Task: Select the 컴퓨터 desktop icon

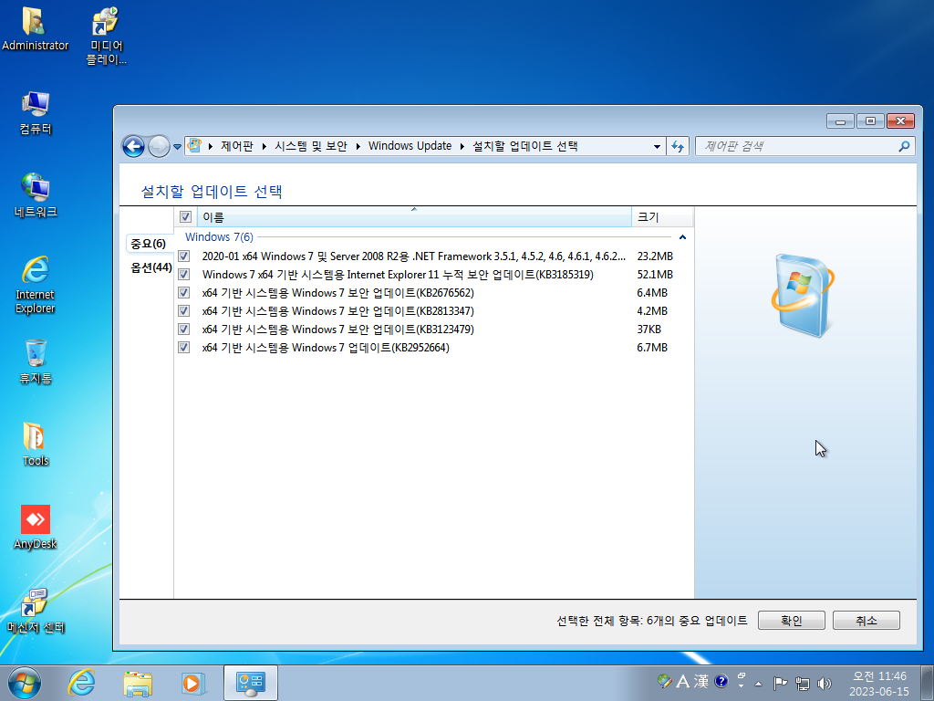Action: pos(36,112)
